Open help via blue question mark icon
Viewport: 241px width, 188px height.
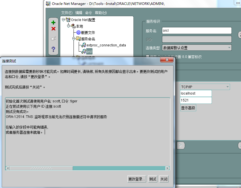[53, 49]
